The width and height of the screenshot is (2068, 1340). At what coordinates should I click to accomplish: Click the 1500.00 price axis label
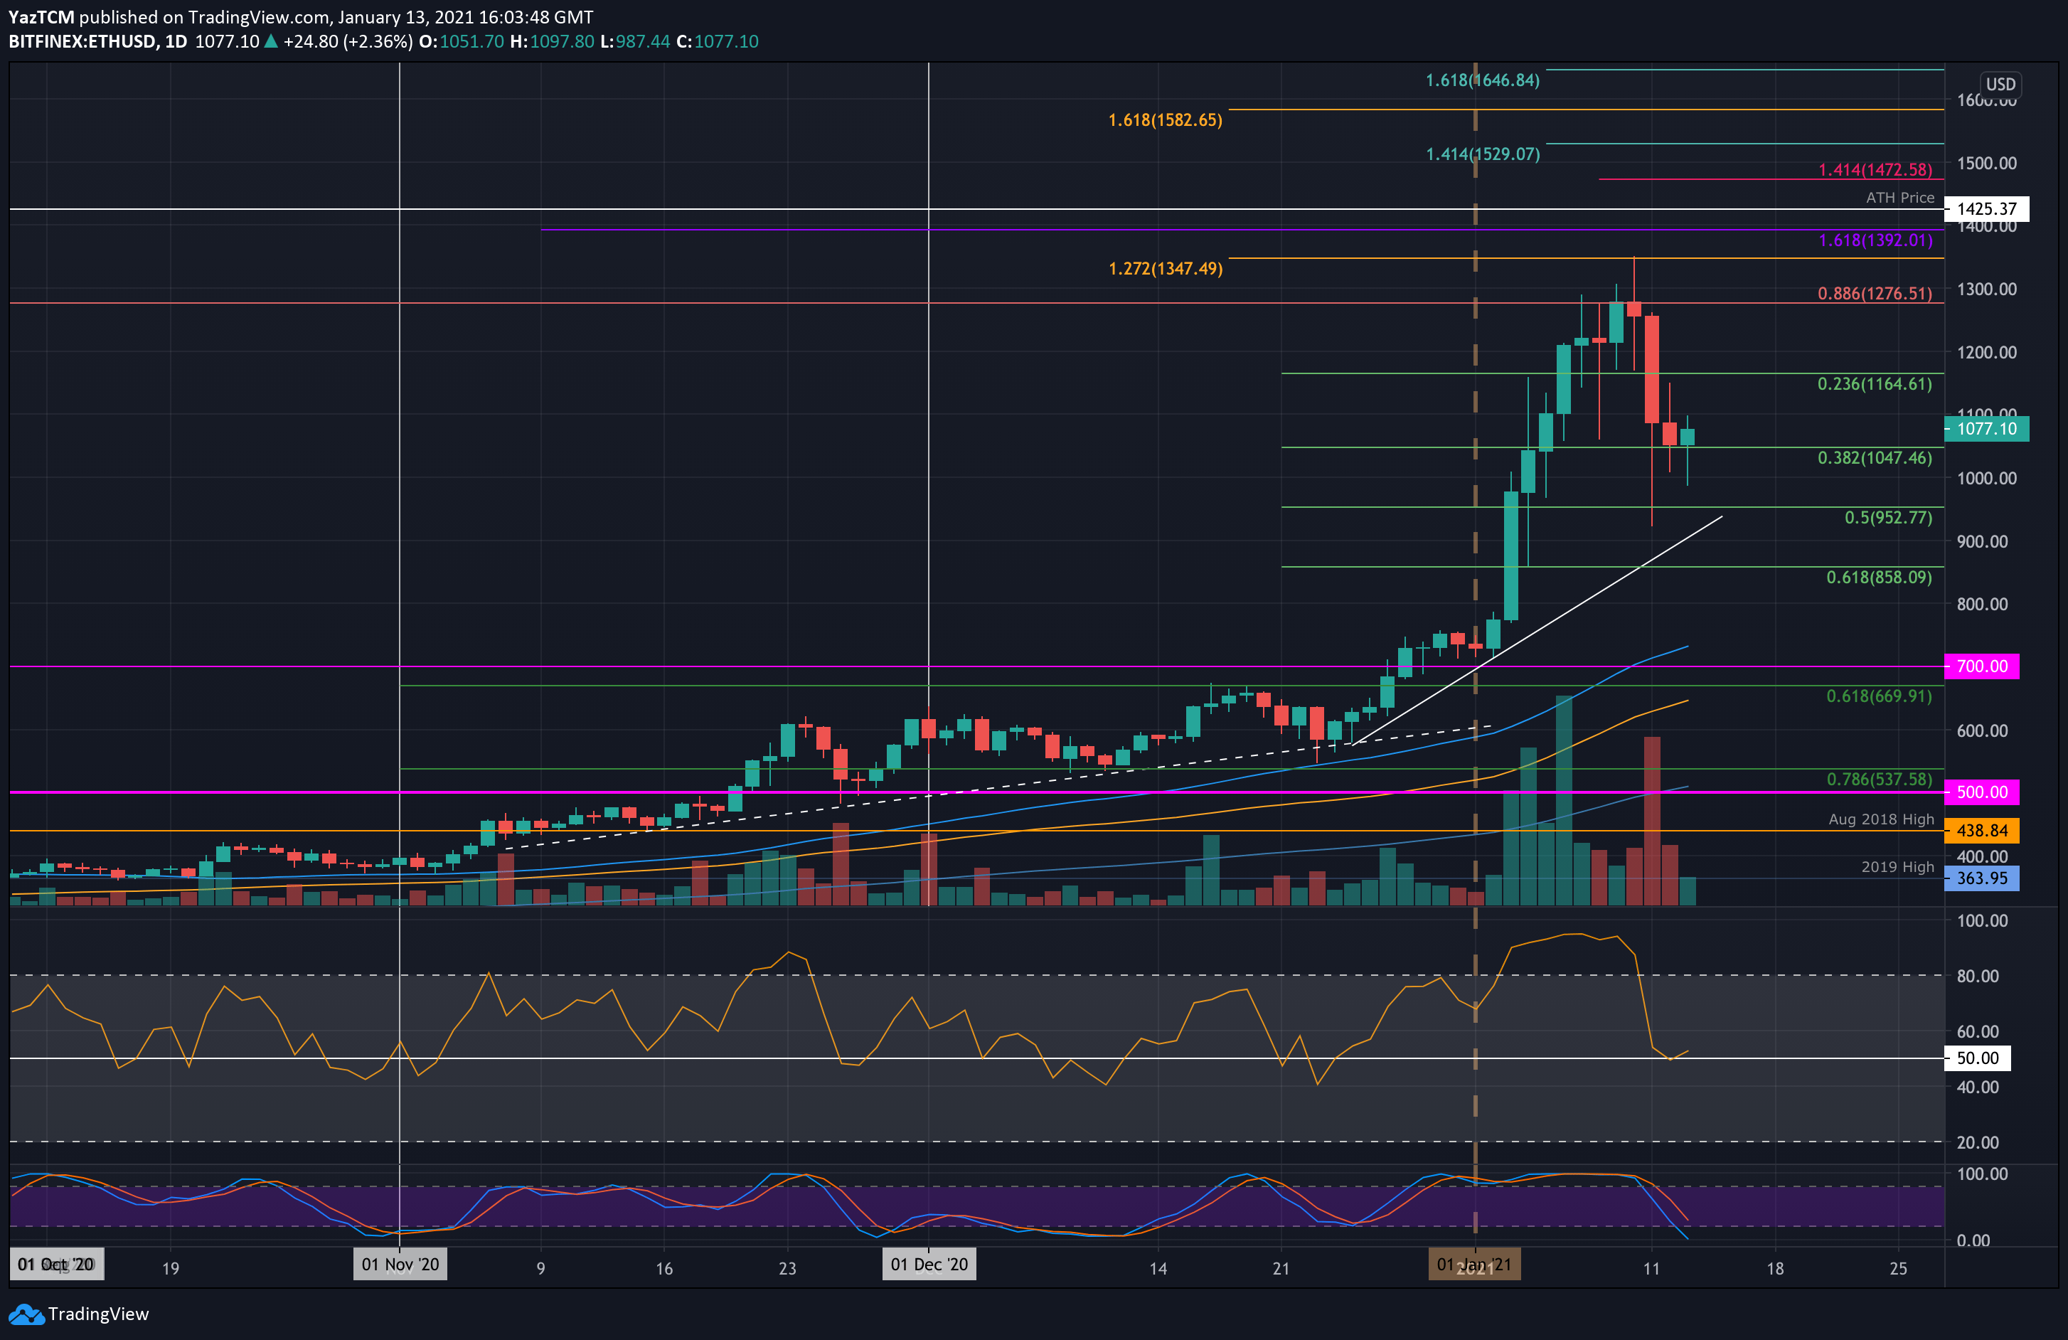1986,164
